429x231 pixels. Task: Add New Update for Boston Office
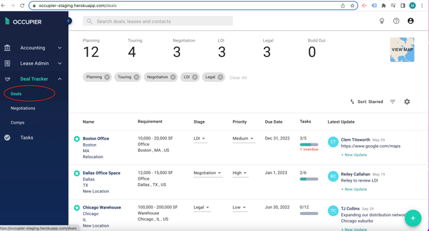click(354, 155)
